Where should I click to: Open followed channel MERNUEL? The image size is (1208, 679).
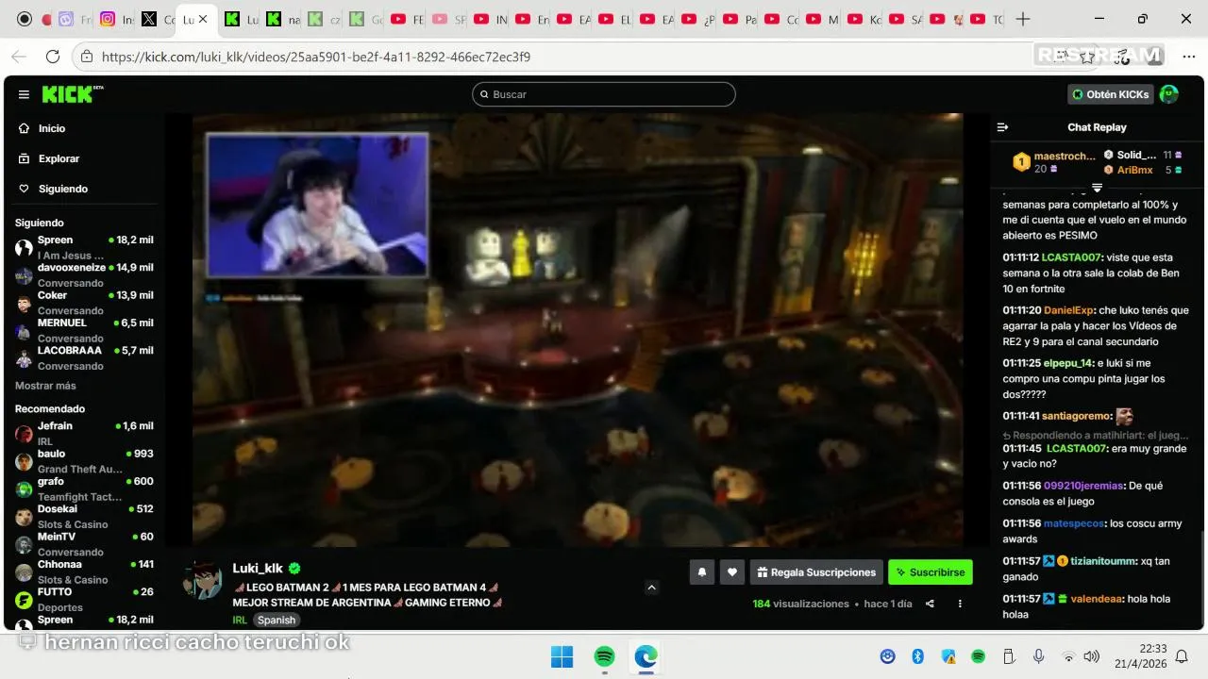84,329
